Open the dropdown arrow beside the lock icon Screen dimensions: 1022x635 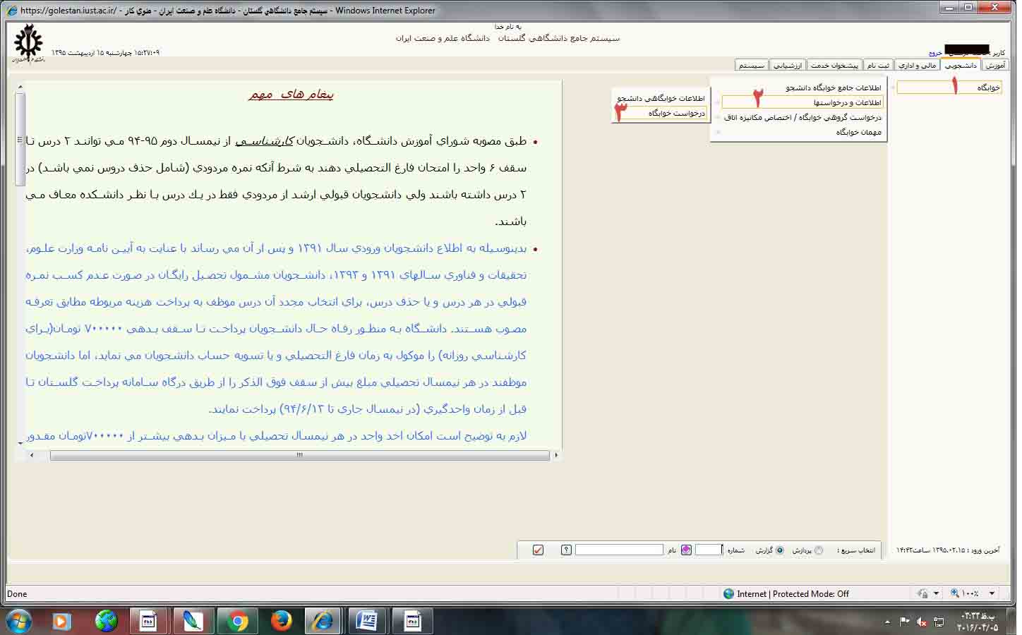click(x=936, y=593)
